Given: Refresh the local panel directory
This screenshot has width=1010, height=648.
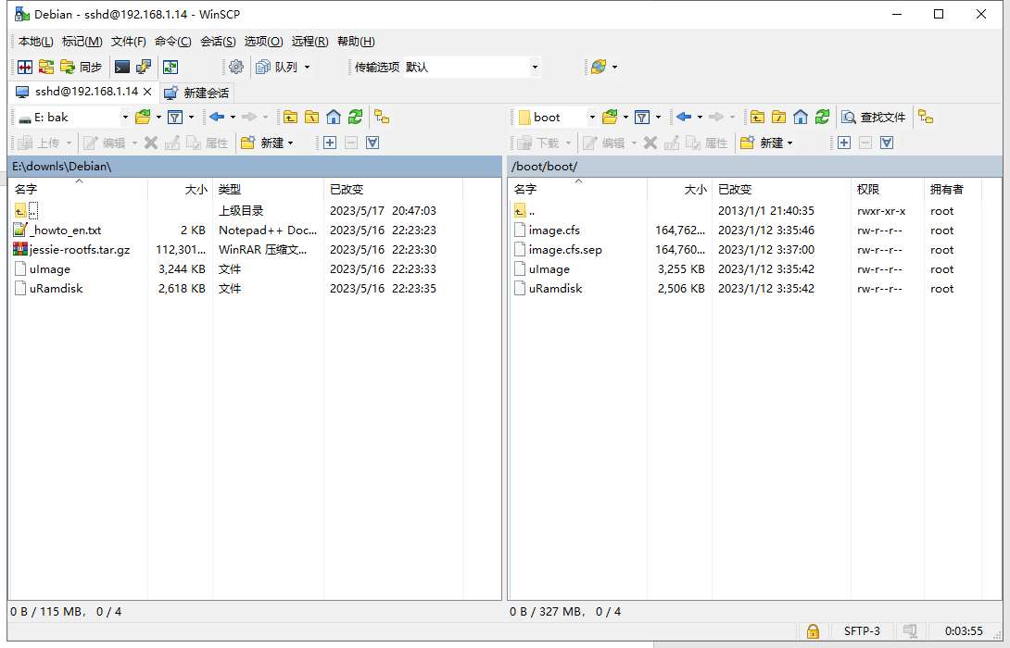Looking at the screenshot, I should point(356,117).
